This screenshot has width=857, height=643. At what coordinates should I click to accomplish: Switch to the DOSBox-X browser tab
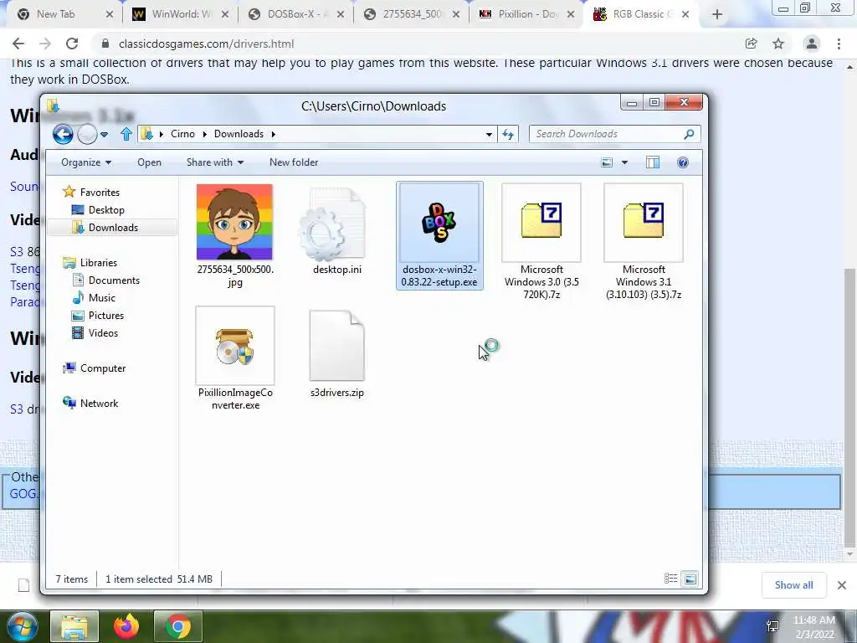[x=296, y=14]
